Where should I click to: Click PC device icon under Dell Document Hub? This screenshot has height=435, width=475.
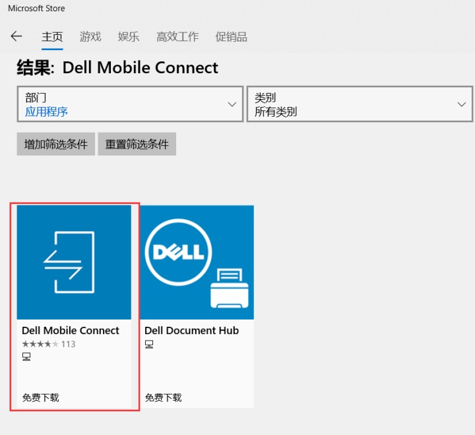coord(148,344)
